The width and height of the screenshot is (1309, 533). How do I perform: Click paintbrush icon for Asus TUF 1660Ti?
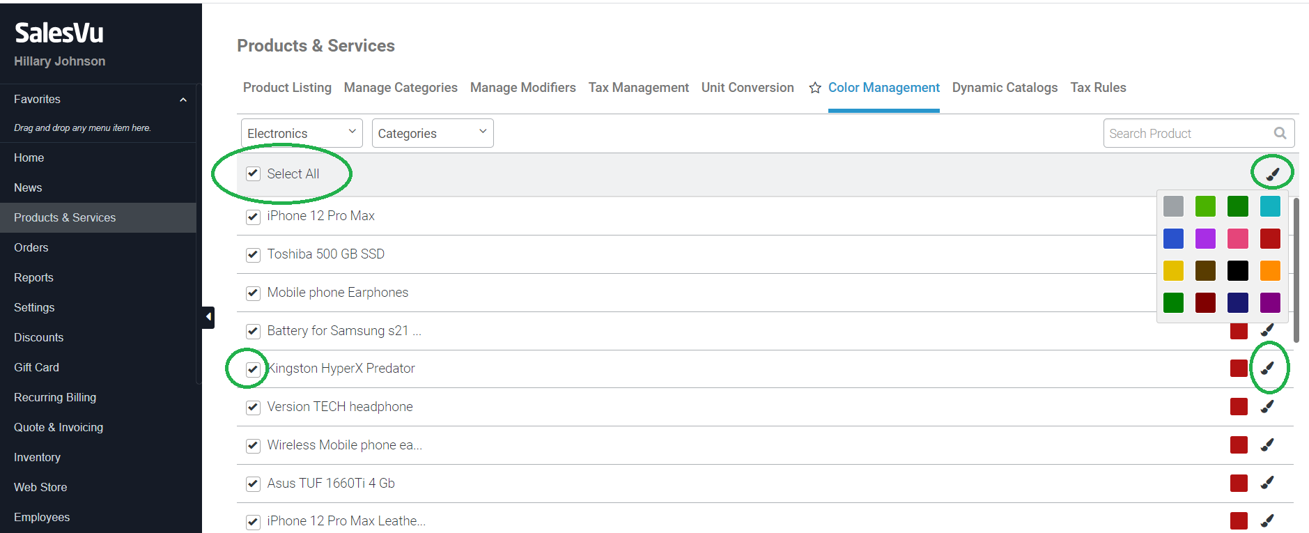1267,482
